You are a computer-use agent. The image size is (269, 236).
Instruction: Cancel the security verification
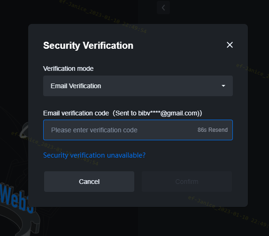pyautogui.click(x=89, y=182)
